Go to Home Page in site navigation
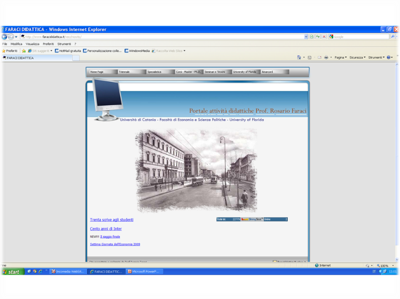 point(104,72)
